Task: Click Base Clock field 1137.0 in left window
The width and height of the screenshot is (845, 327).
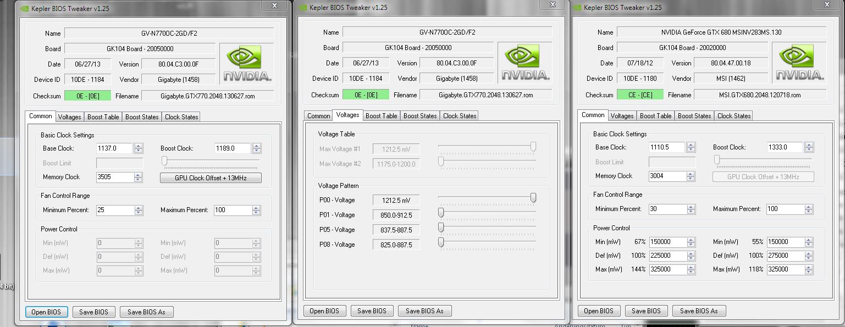Action: pos(114,148)
